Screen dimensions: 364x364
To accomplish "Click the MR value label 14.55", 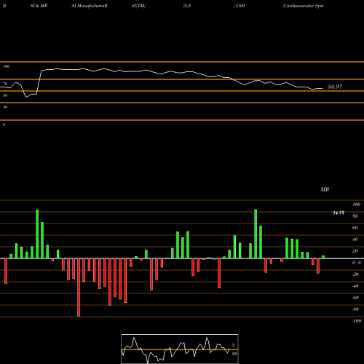I will (339, 213).
